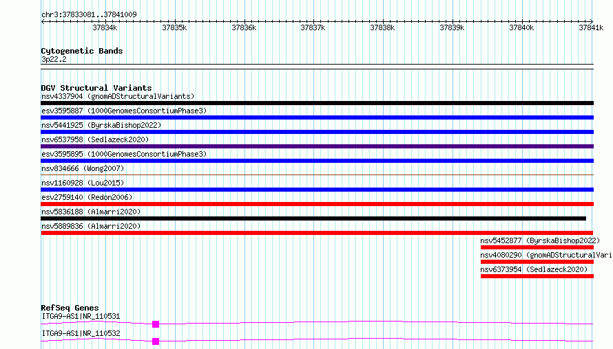
Task: Click the nsv4337904 gnomAD black variant bar
Action: (x=317, y=103)
